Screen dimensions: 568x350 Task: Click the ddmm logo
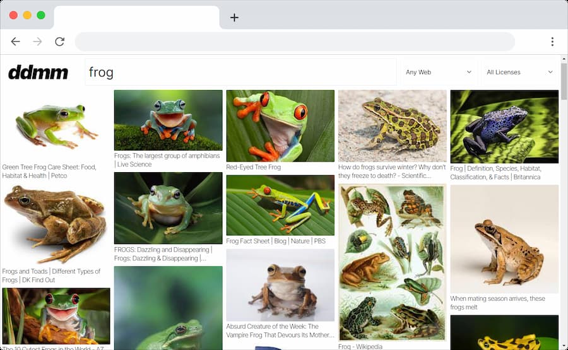pos(38,73)
